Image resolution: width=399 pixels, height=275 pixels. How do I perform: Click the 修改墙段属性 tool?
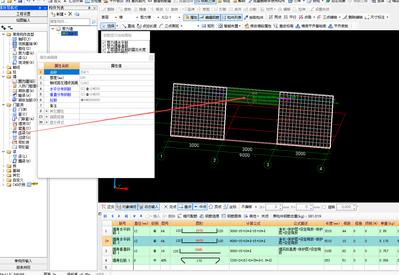click(258, 26)
